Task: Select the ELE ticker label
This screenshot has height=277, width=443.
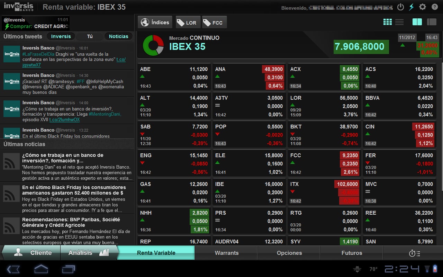Action: coord(220,155)
